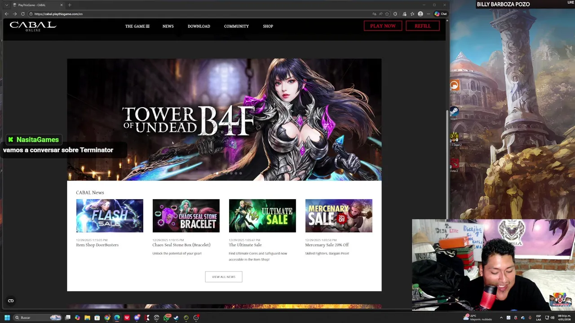The width and height of the screenshot is (575, 323).
Task: Open WPS Office from taskbar
Action: (127, 318)
